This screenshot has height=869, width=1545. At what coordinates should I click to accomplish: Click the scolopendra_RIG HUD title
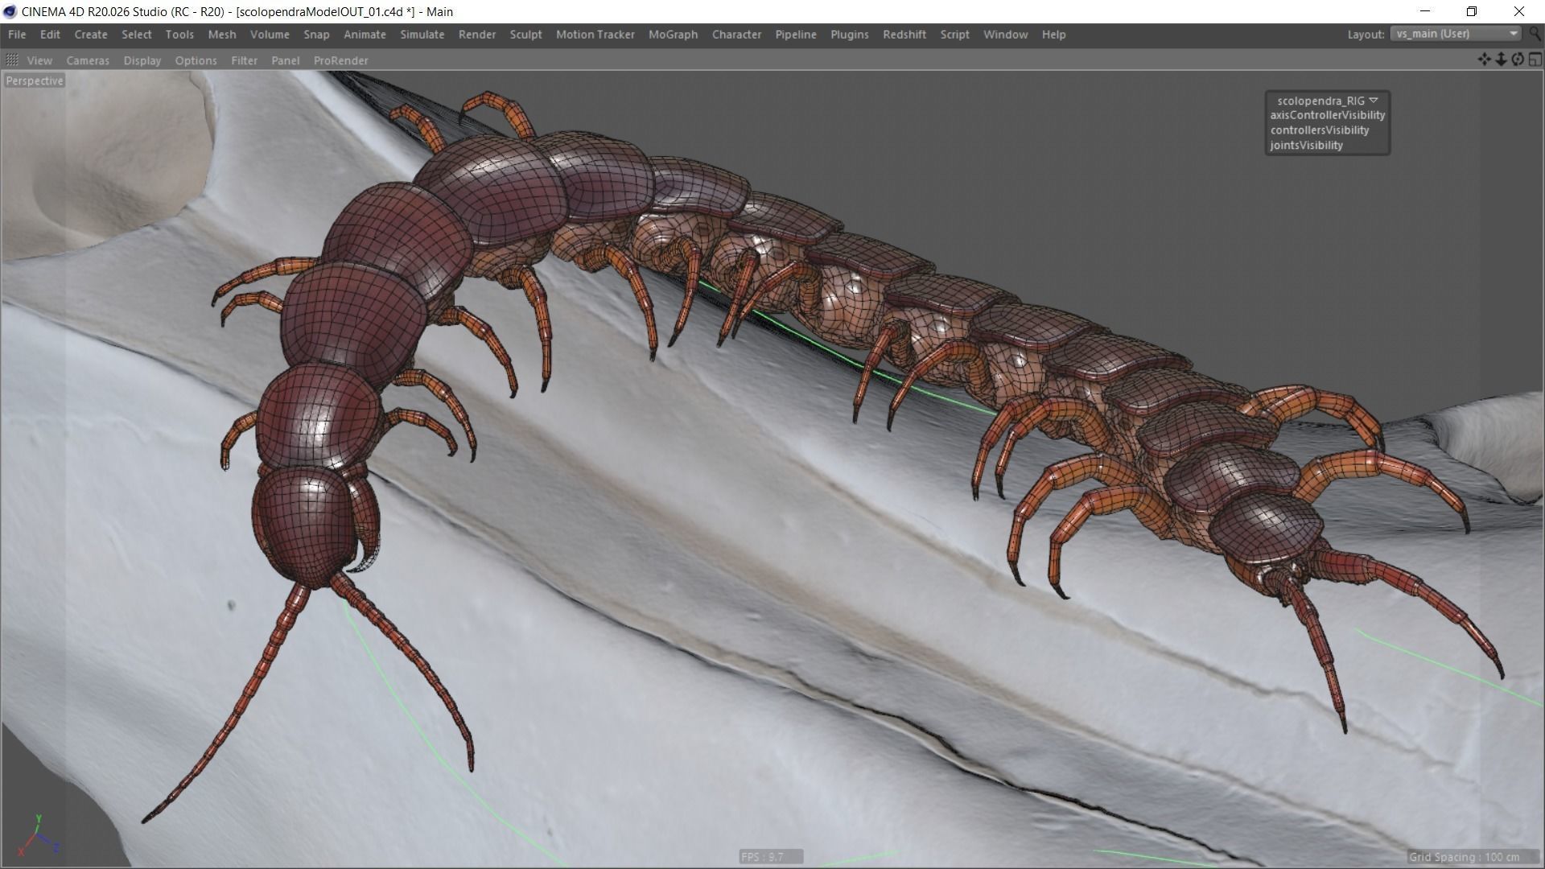[x=1320, y=101]
